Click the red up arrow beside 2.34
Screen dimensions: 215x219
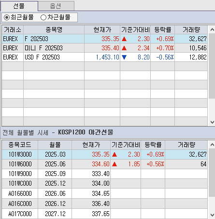click(x=124, y=48)
